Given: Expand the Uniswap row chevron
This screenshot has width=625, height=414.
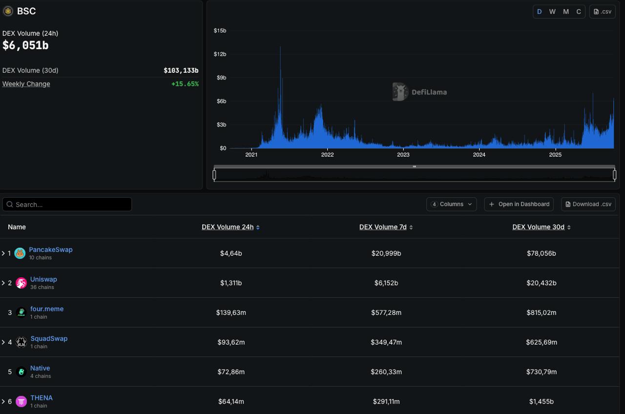Looking at the screenshot, I should tap(3, 283).
